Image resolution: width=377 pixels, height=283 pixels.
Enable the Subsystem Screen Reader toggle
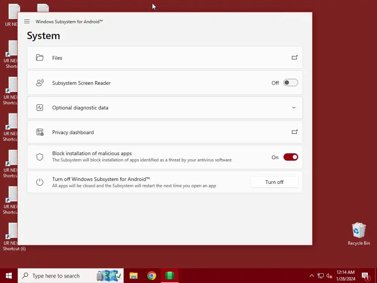[x=291, y=83]
